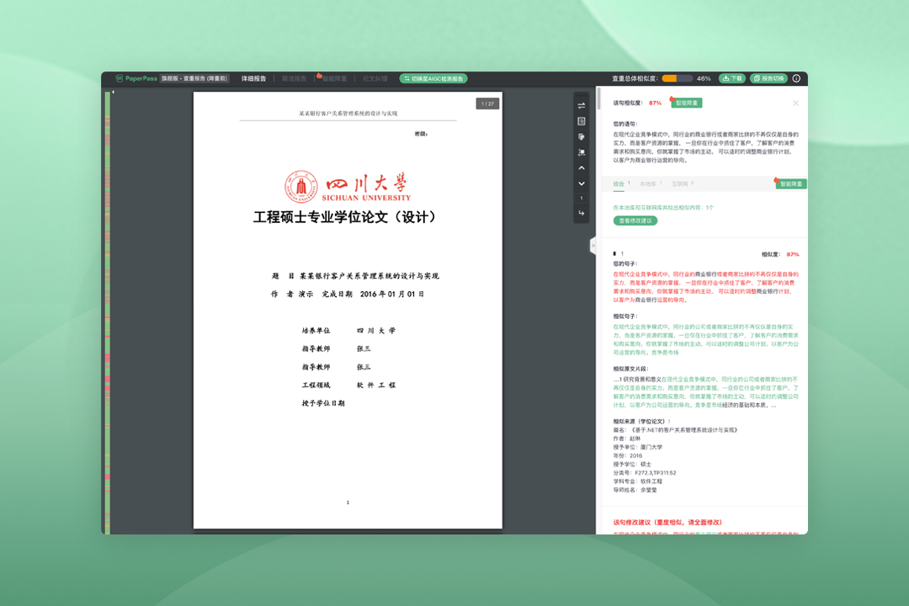Select the page comparison swap icon
Screen dimensions: 909x606
click(x=581, y=106)
